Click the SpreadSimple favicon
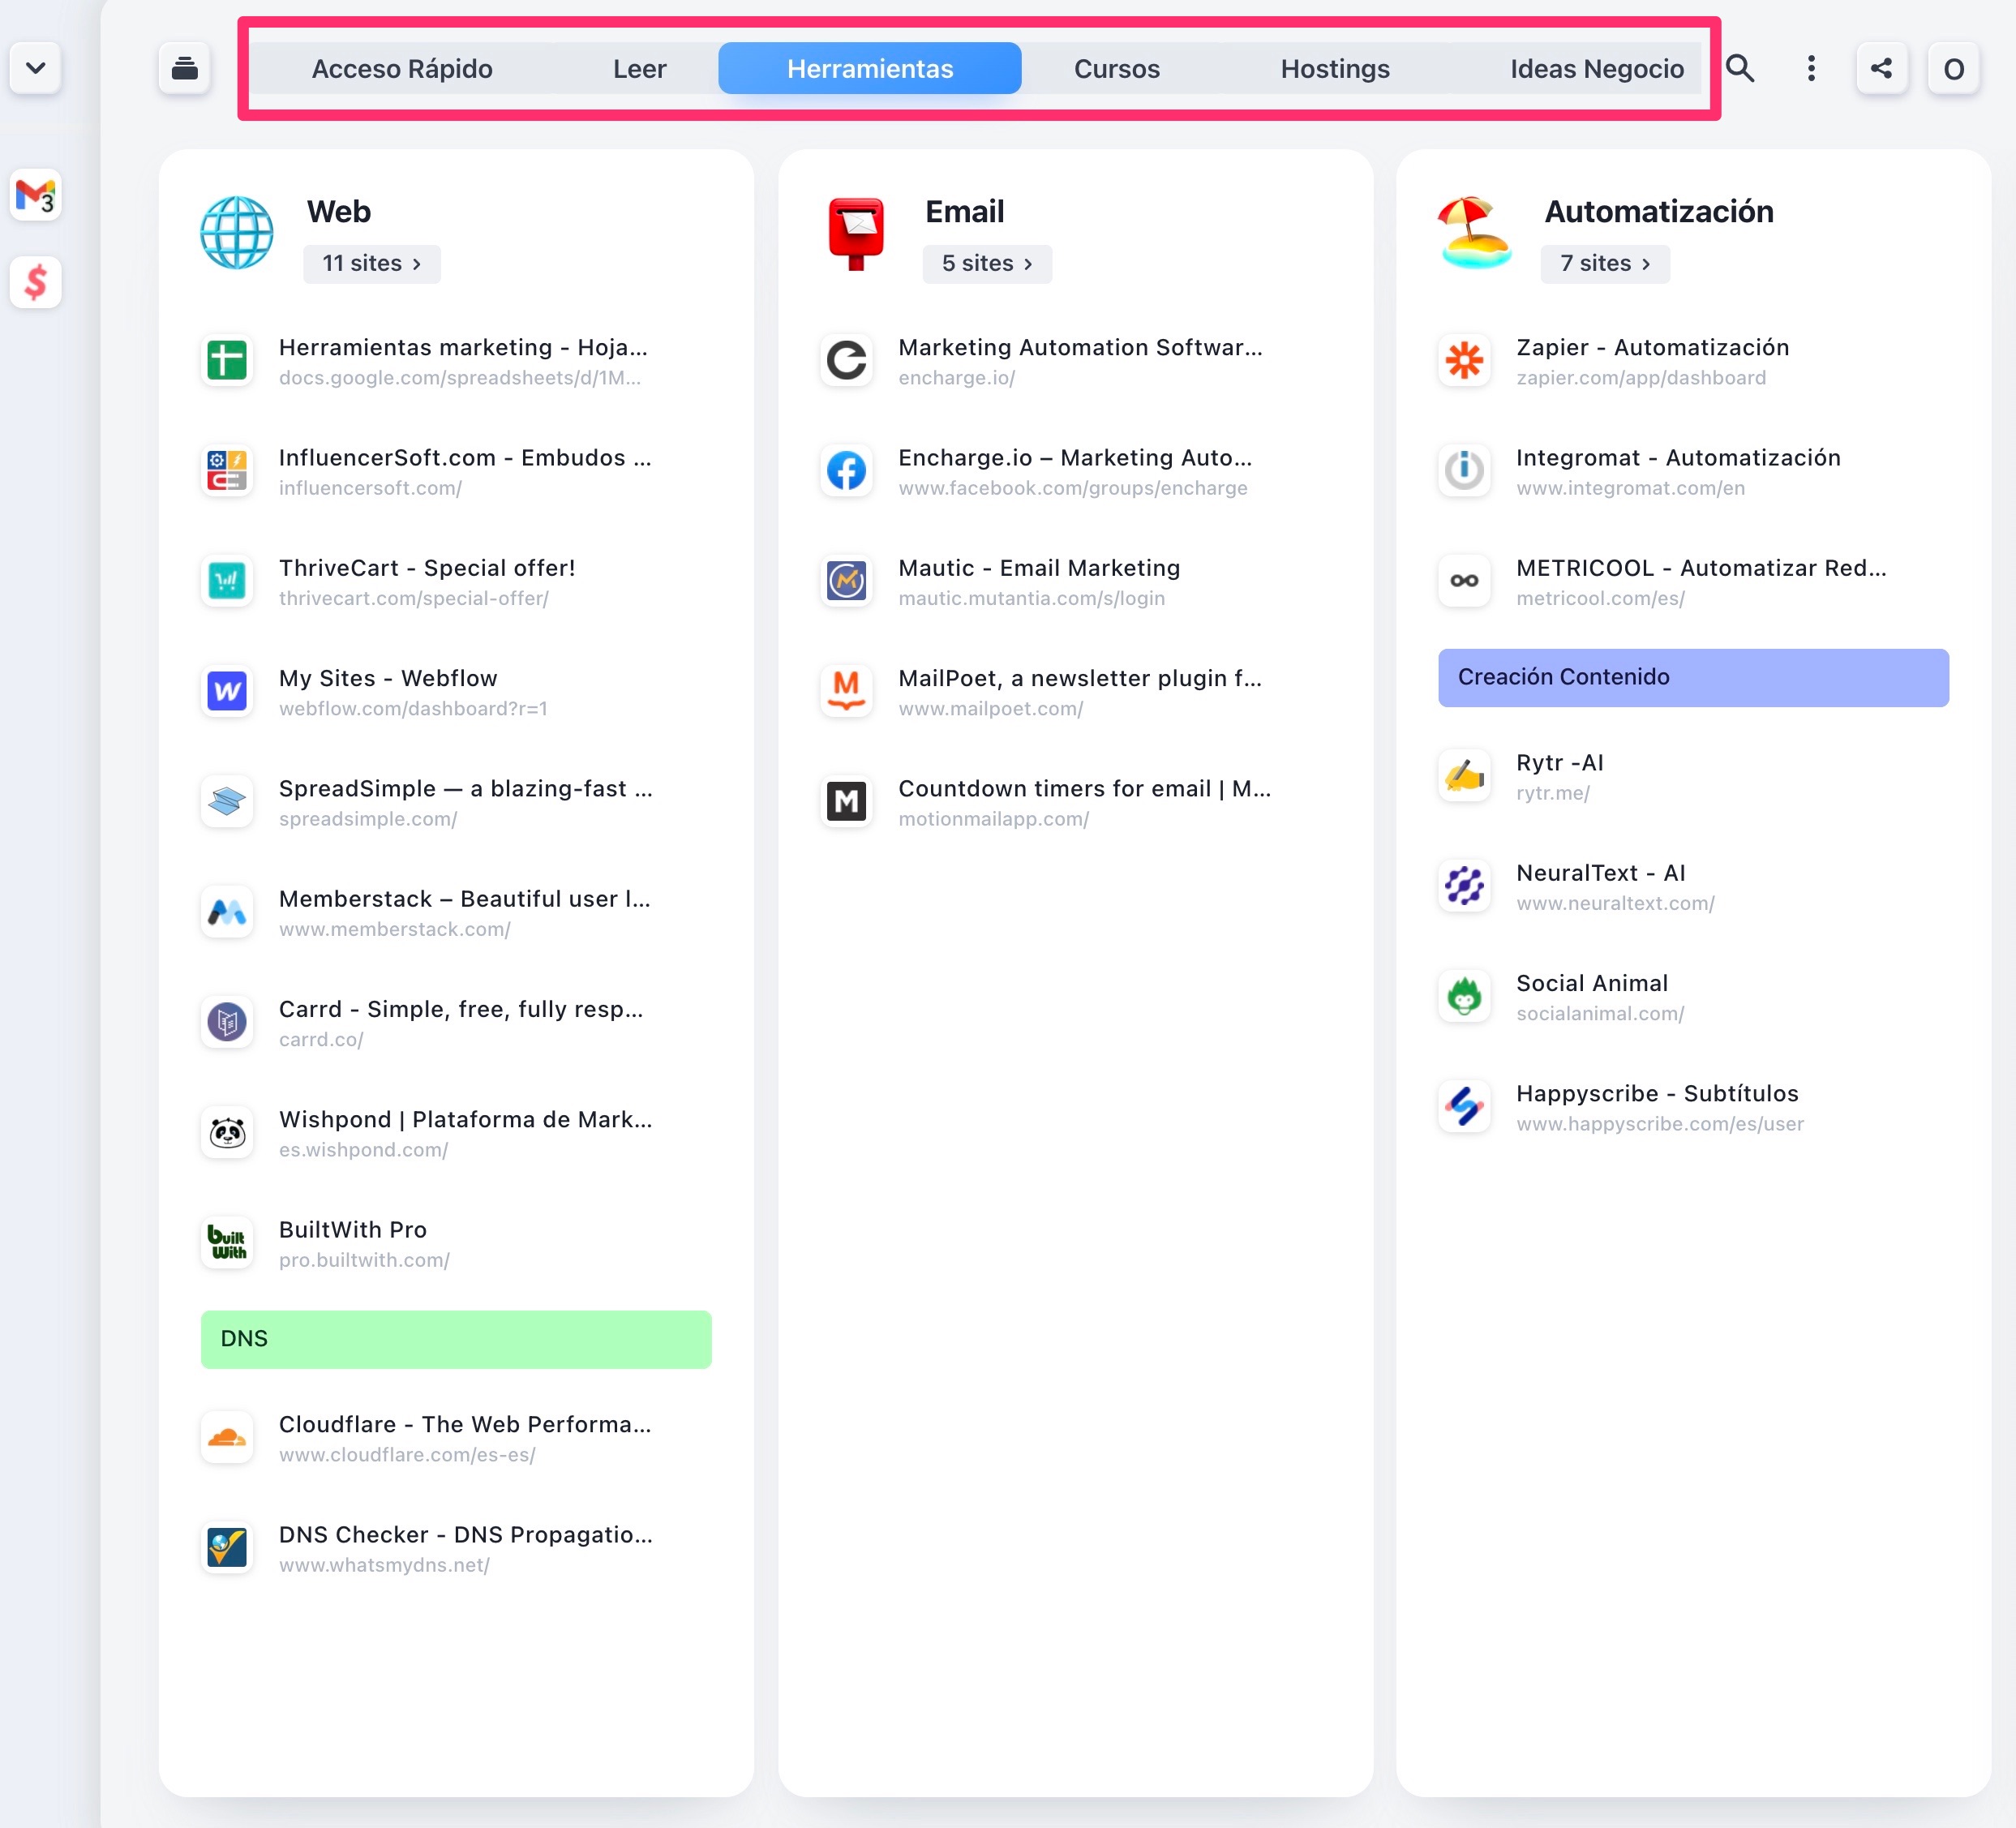2016x1828 pixels. tap(227, 801)
